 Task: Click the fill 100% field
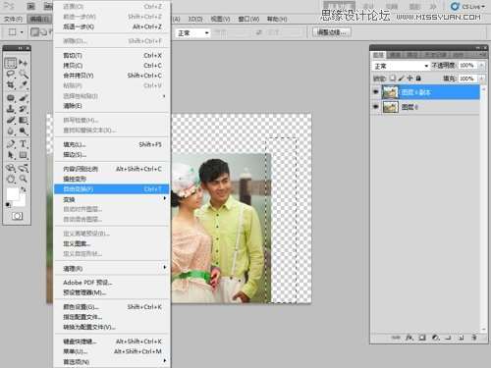(x=468, y=79)
